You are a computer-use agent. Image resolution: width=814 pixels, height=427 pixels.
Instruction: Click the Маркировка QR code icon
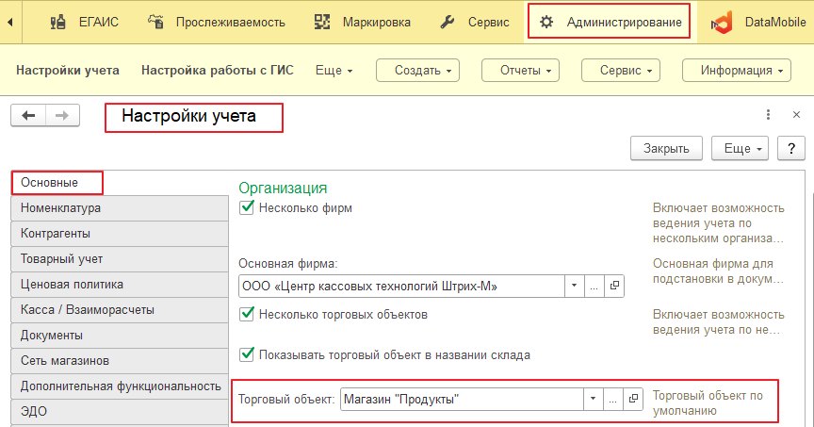coord(322,22)
